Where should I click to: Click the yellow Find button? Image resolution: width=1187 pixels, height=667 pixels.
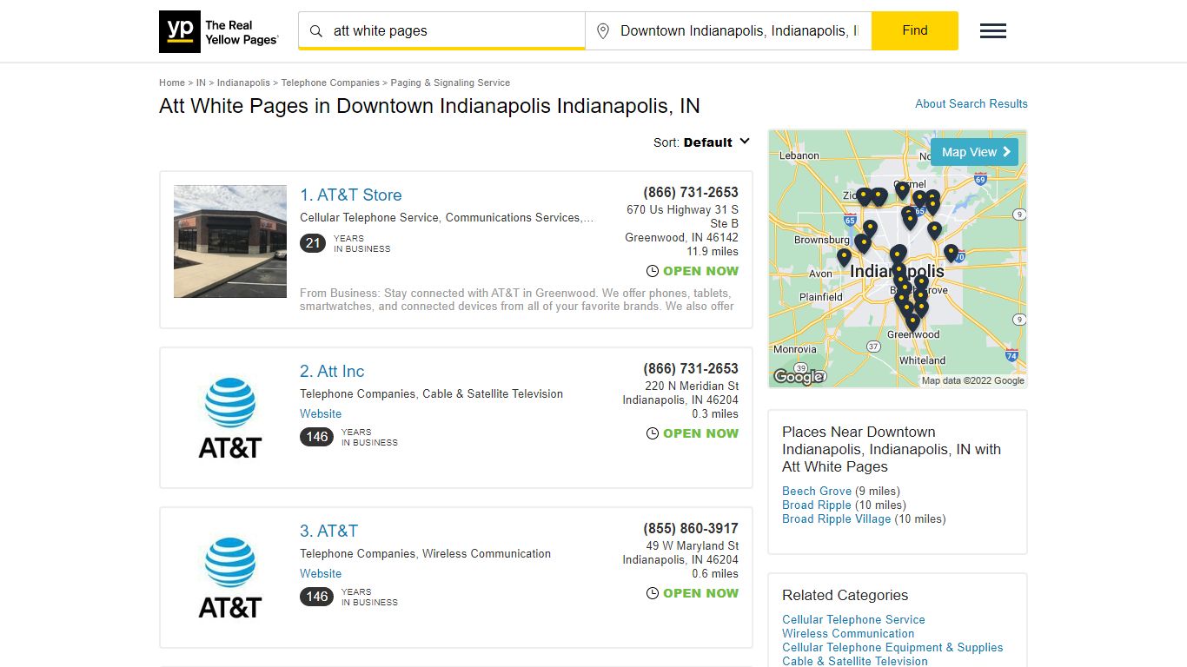915,30
